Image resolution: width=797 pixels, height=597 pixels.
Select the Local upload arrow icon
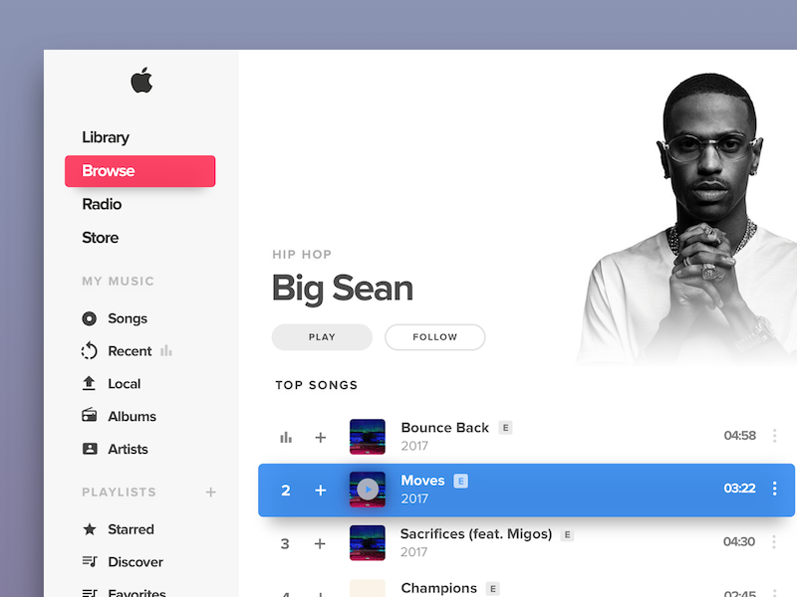click(x=89, y=383)
